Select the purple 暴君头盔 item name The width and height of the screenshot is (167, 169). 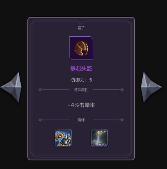pyautogui.click(x=81, y=68)
